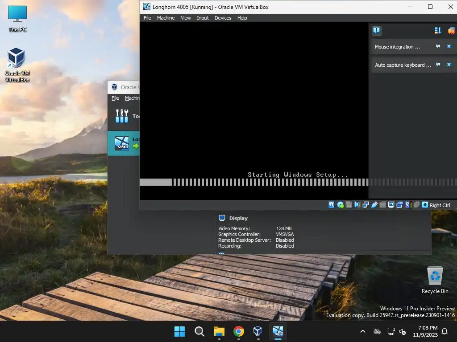The width and height of the screenshot is (457, 342).
Task: Click the virtualization CPU load indicator icon
Action: [408, 205]
